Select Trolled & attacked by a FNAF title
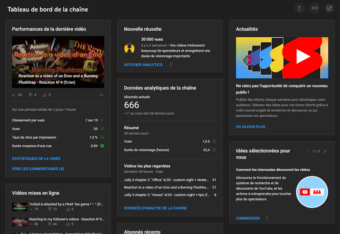 66,204
